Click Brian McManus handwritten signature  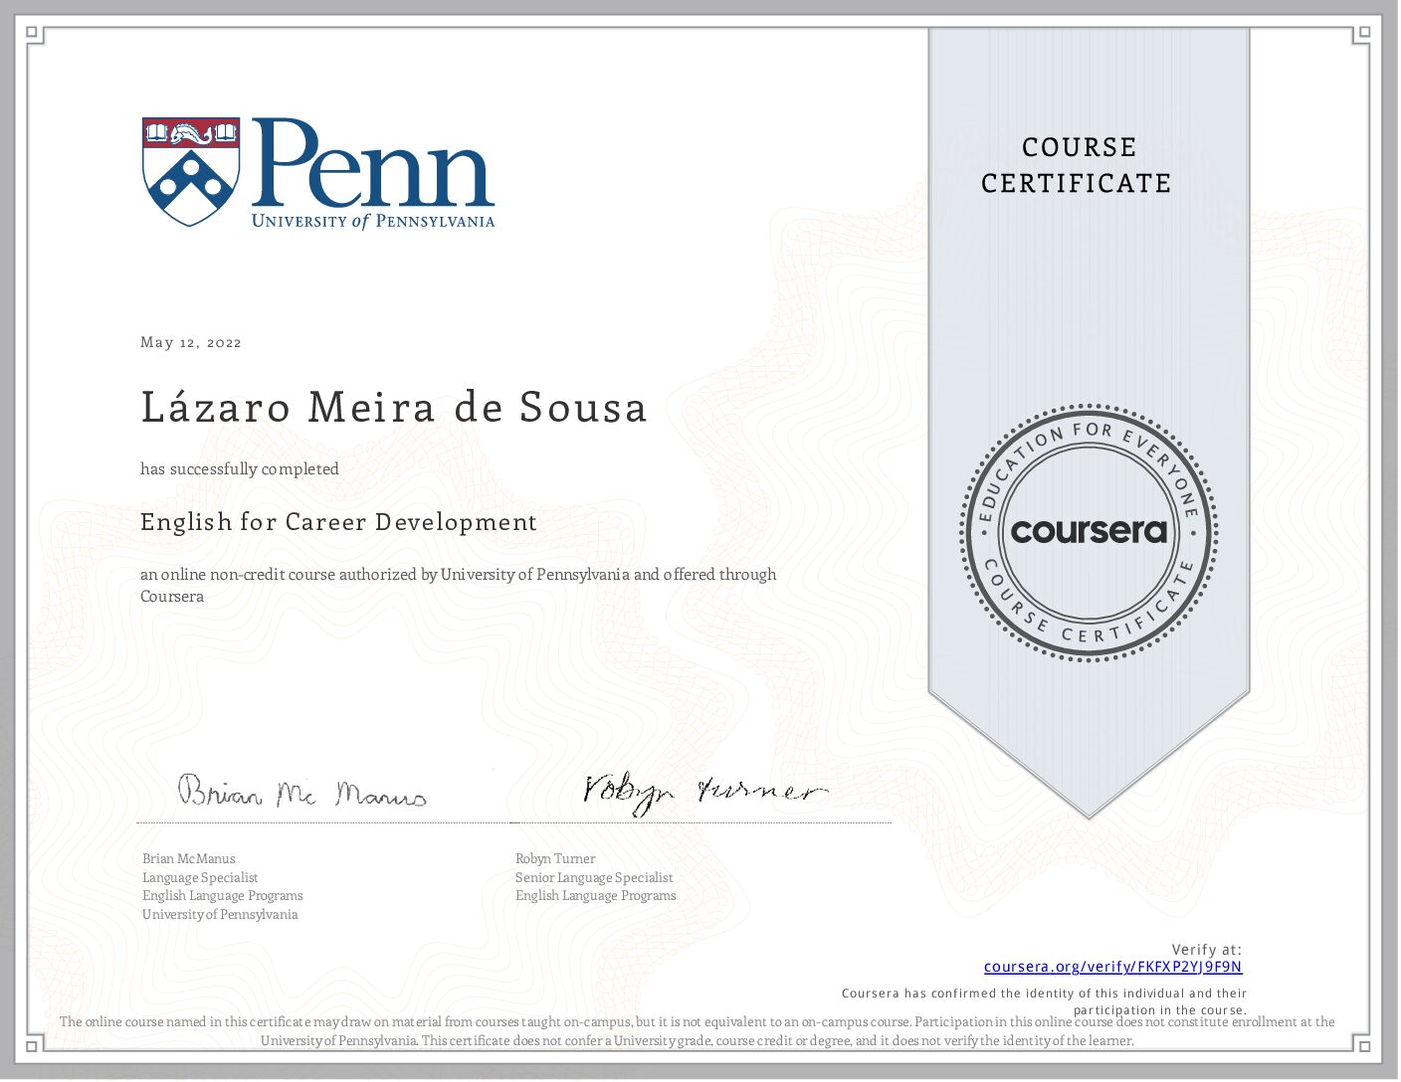(302, 792)
